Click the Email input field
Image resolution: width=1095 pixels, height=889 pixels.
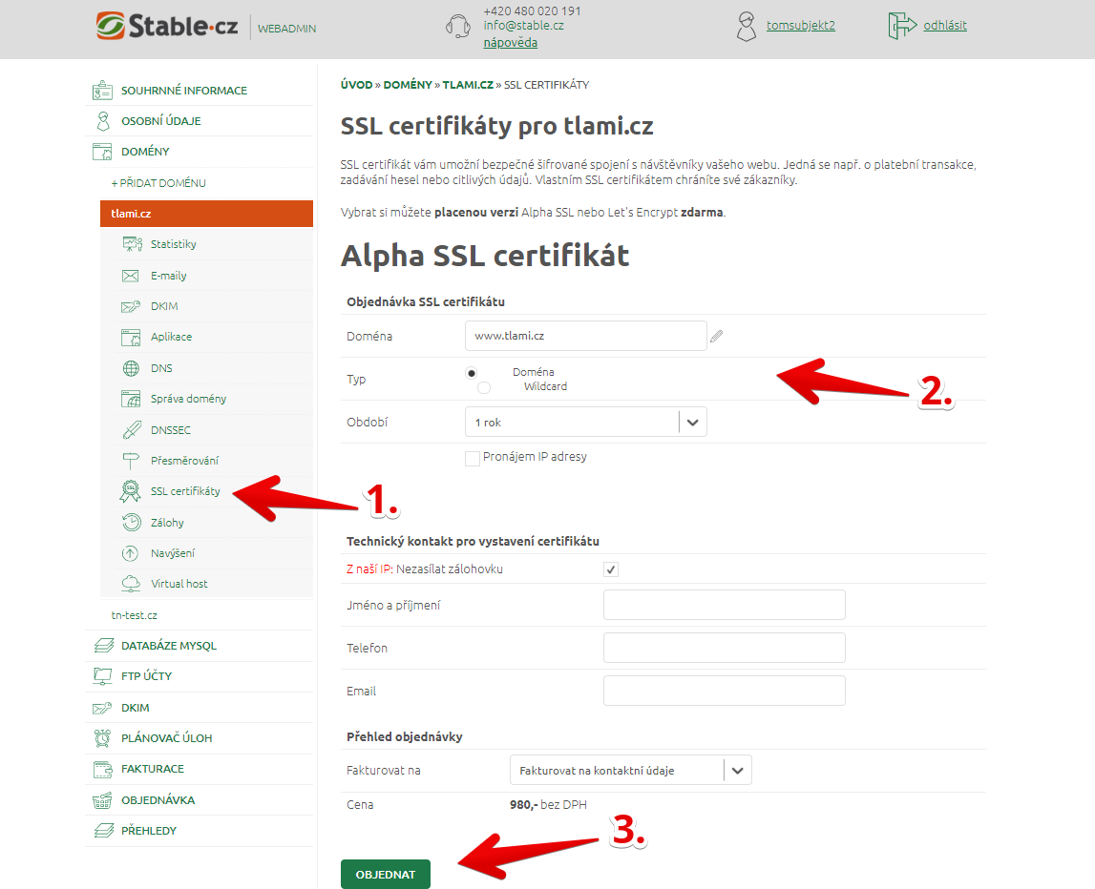[x=725, y=691]
